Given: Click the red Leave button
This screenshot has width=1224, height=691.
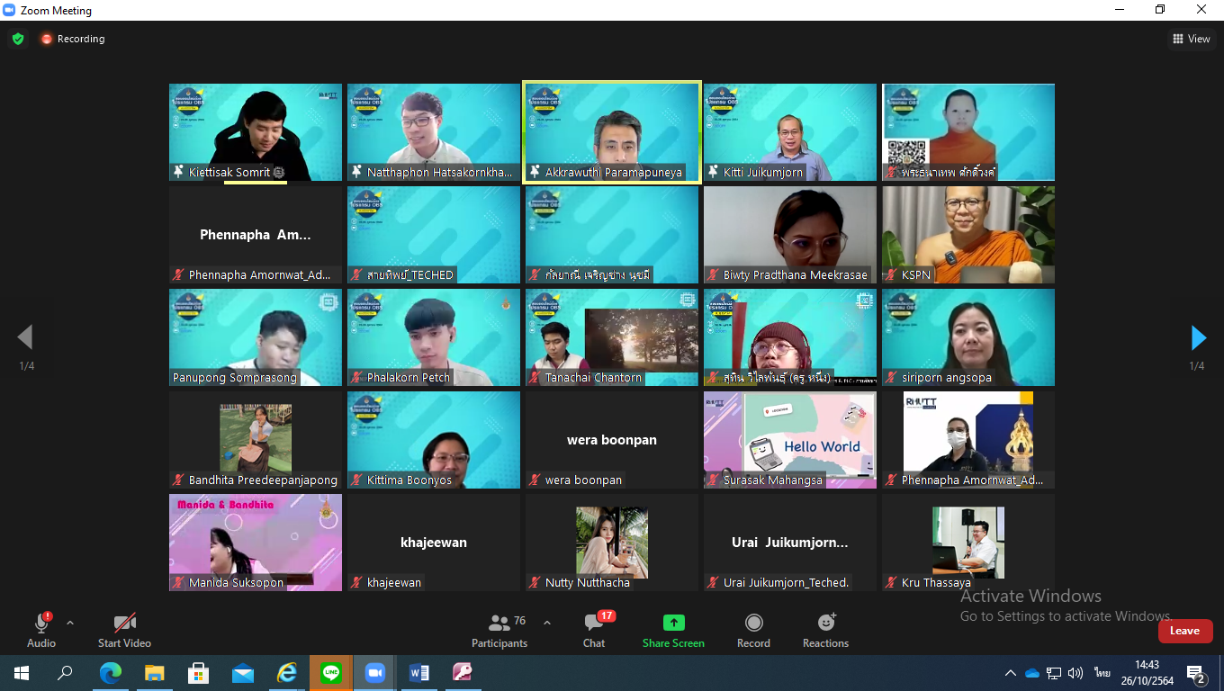Looking at the screenshot, I should (x=1184, y=631).
